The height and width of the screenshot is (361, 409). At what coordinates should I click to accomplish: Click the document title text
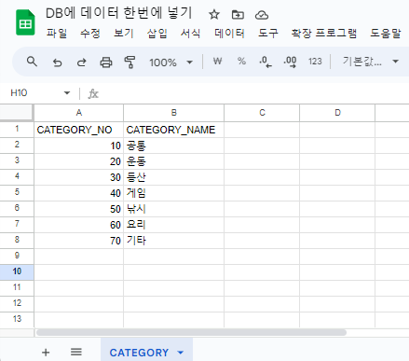point(119,13)
